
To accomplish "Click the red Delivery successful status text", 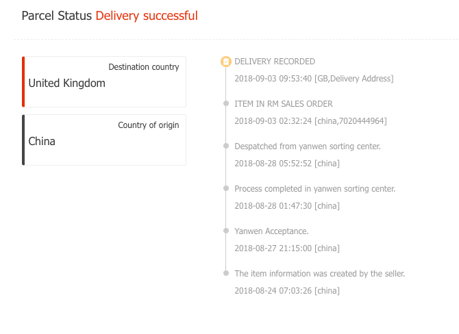I will point(147,16).
